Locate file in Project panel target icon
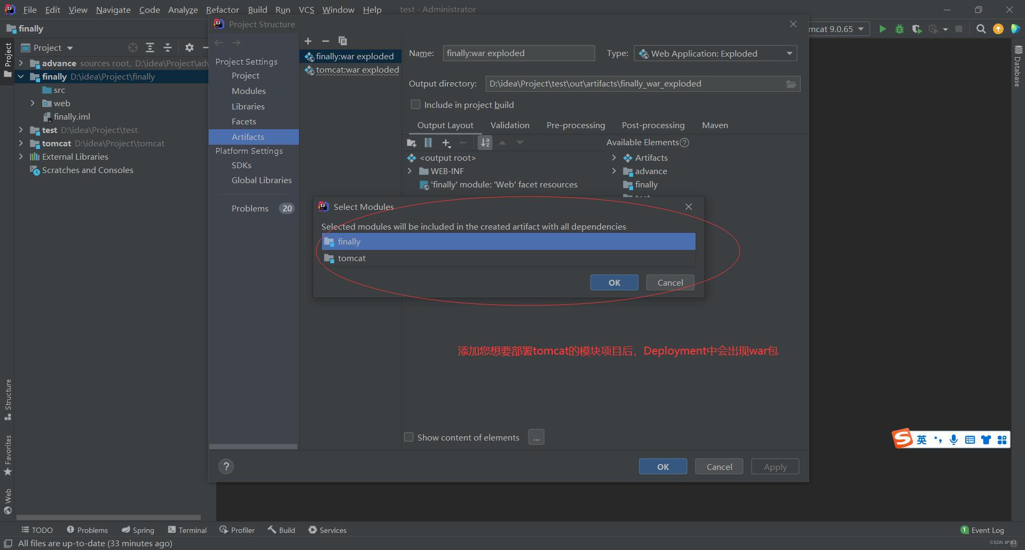This screenshot has height=550, width=1025. point(133,48)
